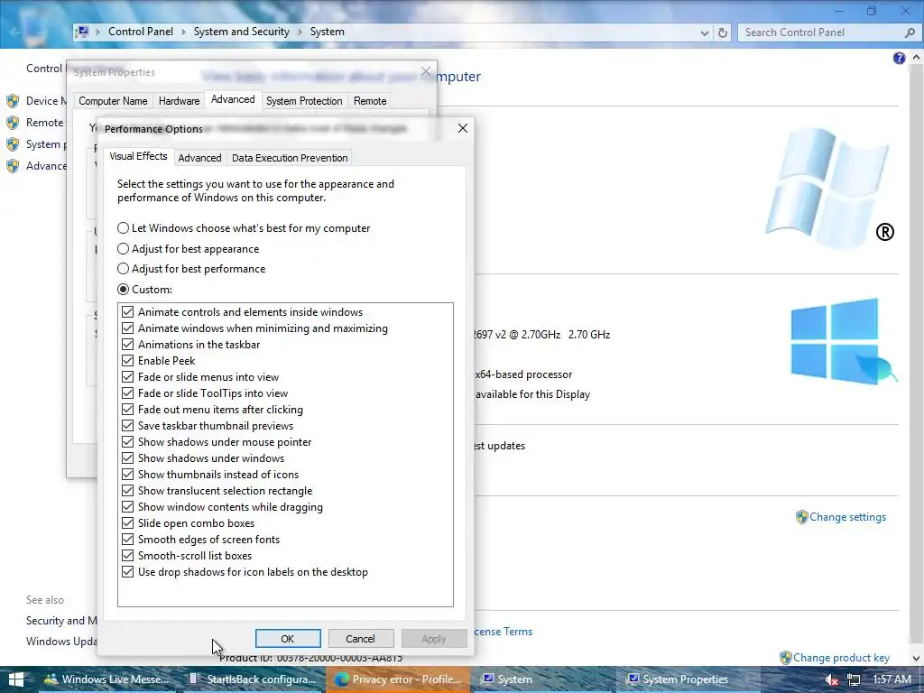924x693 pixels.
Task: Uncheck Show shadows under windows
Action: (x=127, y=457)
